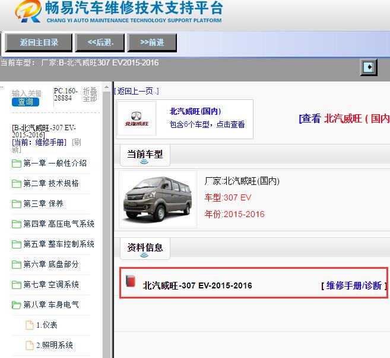
Task: Click sidebar text B-北汽威旺-307 EV-2015-2016
Action: point(44,131)
